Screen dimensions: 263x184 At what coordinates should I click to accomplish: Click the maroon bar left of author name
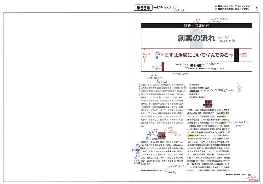tap(163, 66)
